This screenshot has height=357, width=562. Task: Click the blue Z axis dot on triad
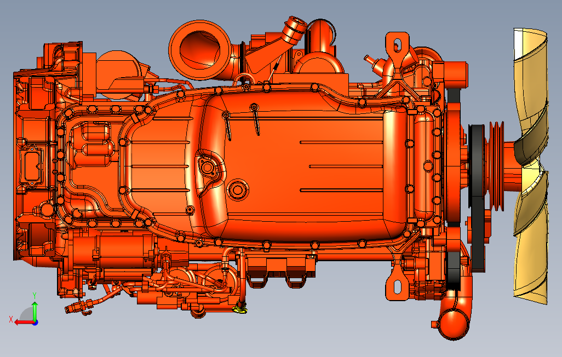(36, 323)
